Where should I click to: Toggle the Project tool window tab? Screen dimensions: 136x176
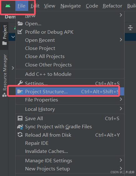(x=5, y=35)
